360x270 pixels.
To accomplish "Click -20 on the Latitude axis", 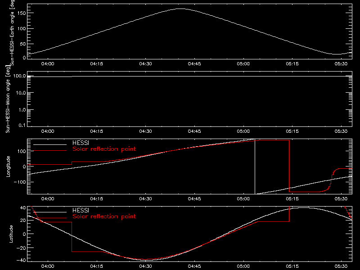I will tap(21, 248).
